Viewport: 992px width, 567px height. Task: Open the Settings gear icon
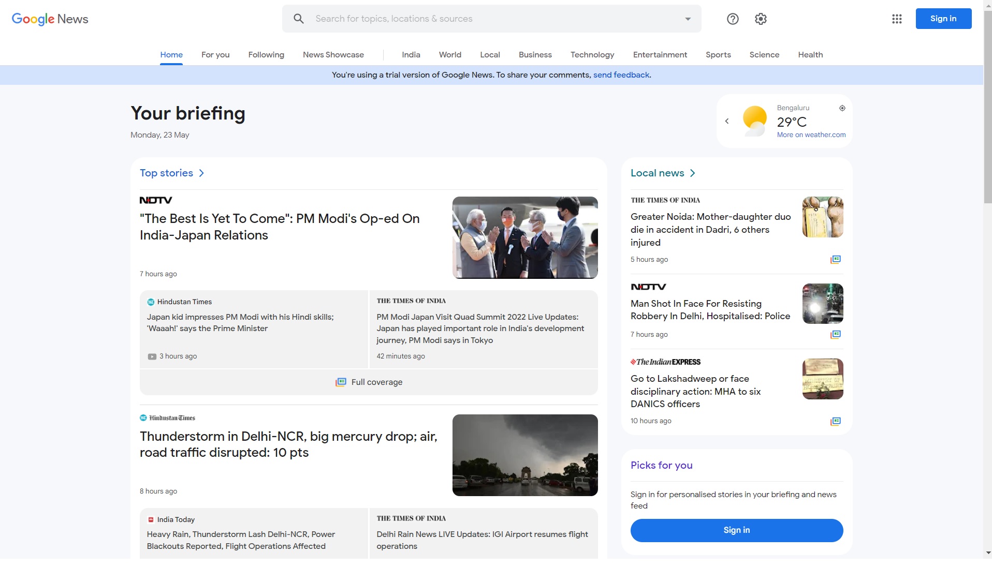761,19
